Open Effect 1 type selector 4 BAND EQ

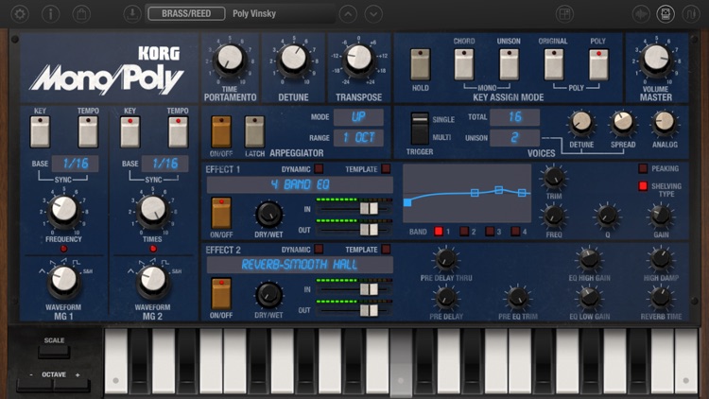click(300, 184)
